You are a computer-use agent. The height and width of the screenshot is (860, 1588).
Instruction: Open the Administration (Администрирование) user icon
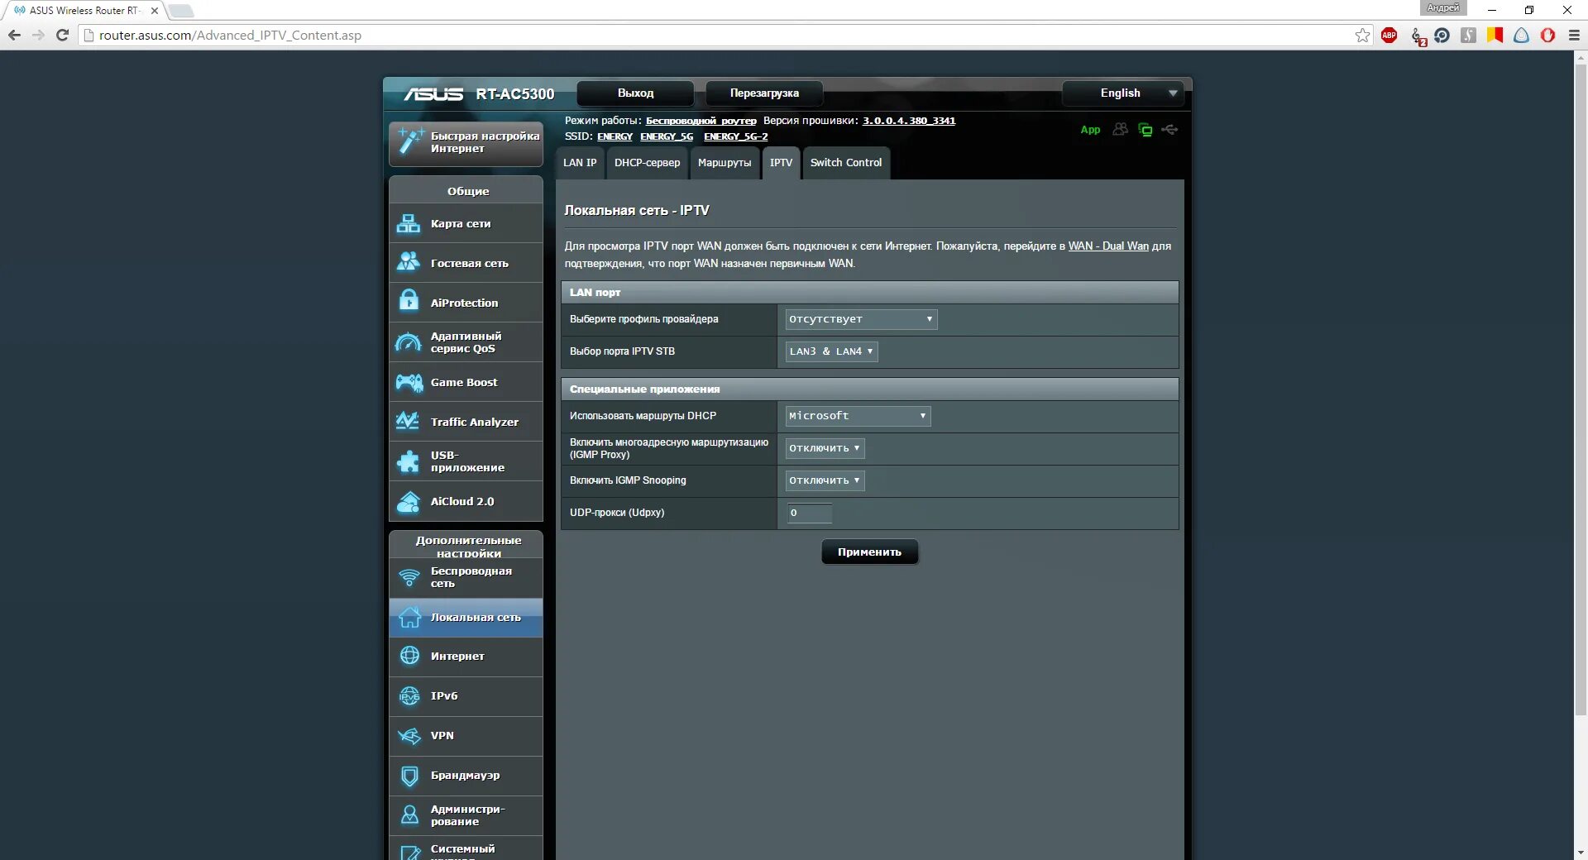coord(409,815)
